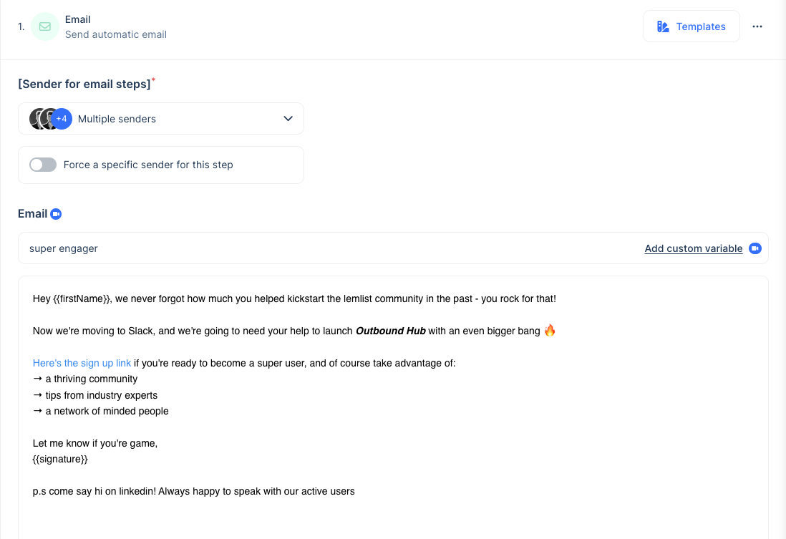Click Add custom variable link
This screenshot has height=539, width=786.
(693, 248)
